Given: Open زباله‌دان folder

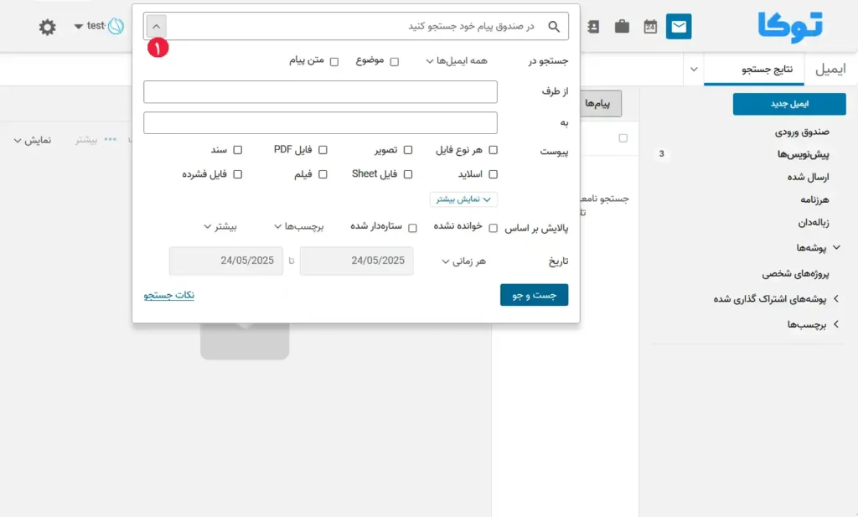Looking at the screenshot, I should point(813,223).
